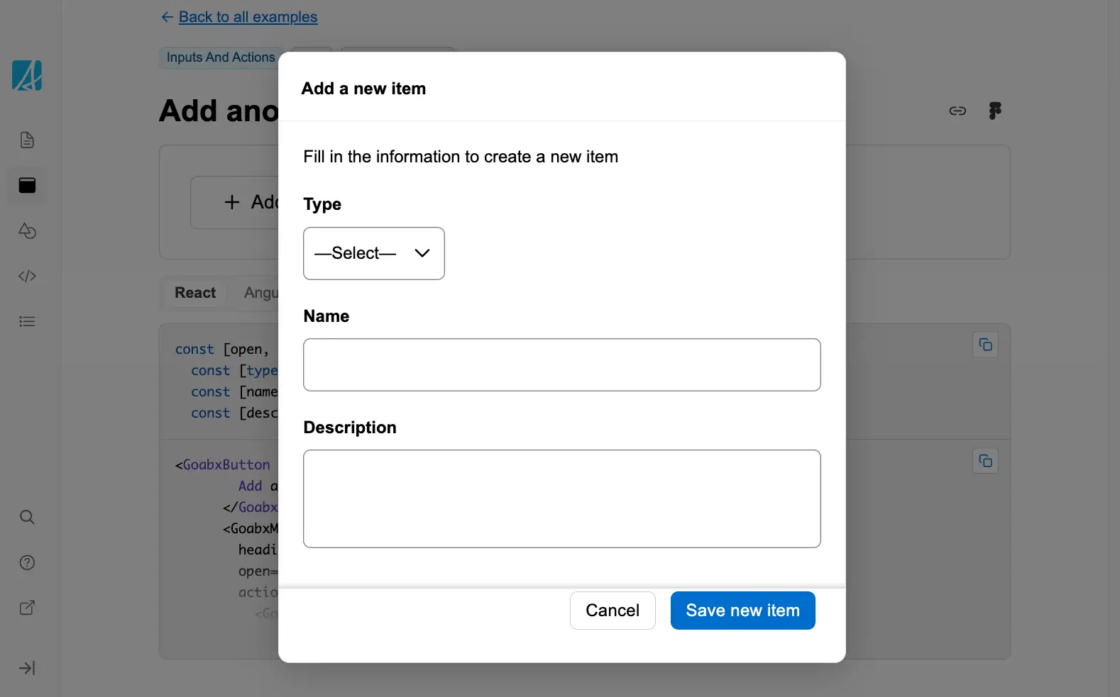
Task: Click Cancel in the modal
Action: click(612, 610)
